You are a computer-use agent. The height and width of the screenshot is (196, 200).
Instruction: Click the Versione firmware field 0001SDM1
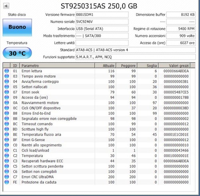point(102,15)
